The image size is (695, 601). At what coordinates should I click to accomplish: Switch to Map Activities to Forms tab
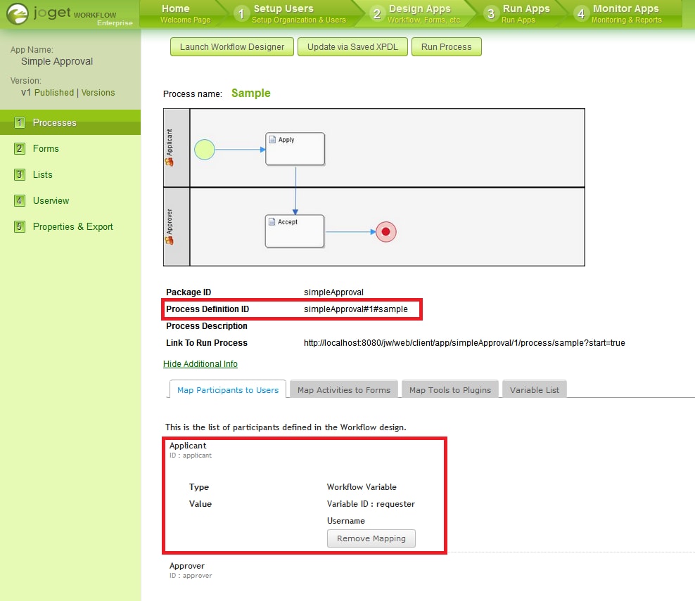pos(344,389)
